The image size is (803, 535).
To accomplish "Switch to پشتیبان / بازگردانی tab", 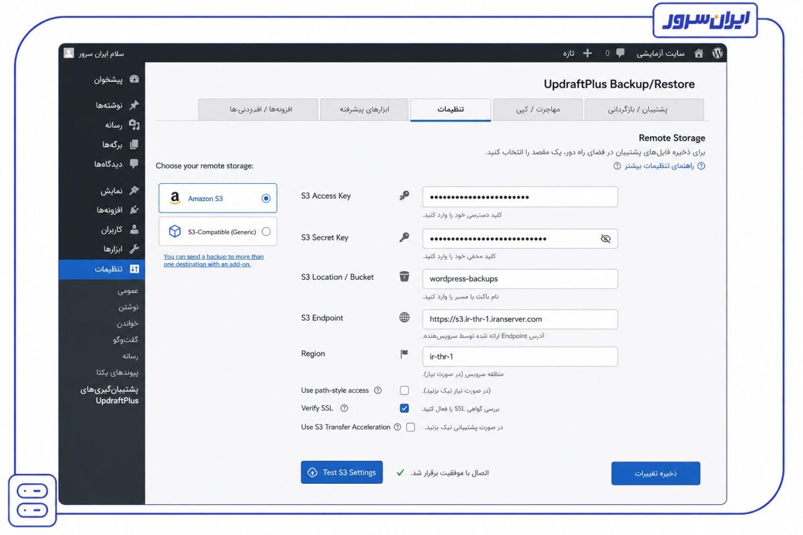I will tap(644, 110).
